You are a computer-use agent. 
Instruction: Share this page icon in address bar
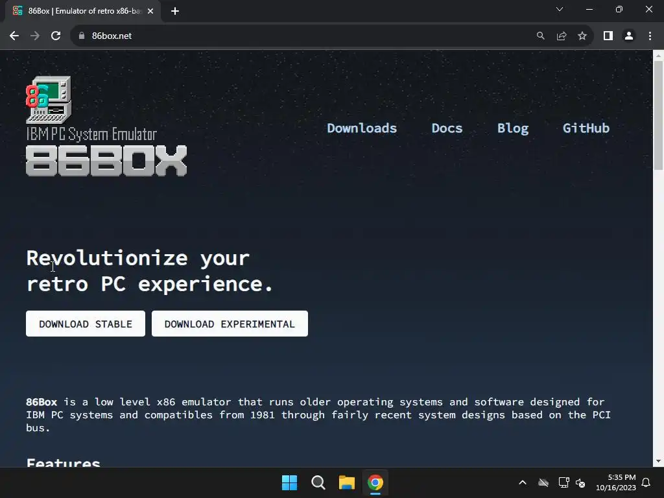pyautogui.click(x=562, y=36)
